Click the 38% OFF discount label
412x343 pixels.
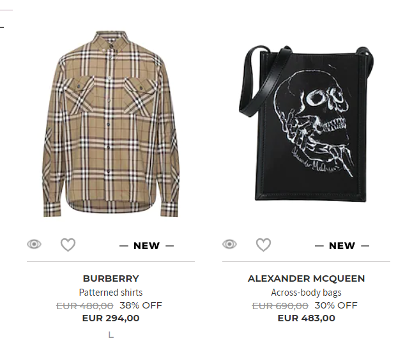click(x=141, y=305)
